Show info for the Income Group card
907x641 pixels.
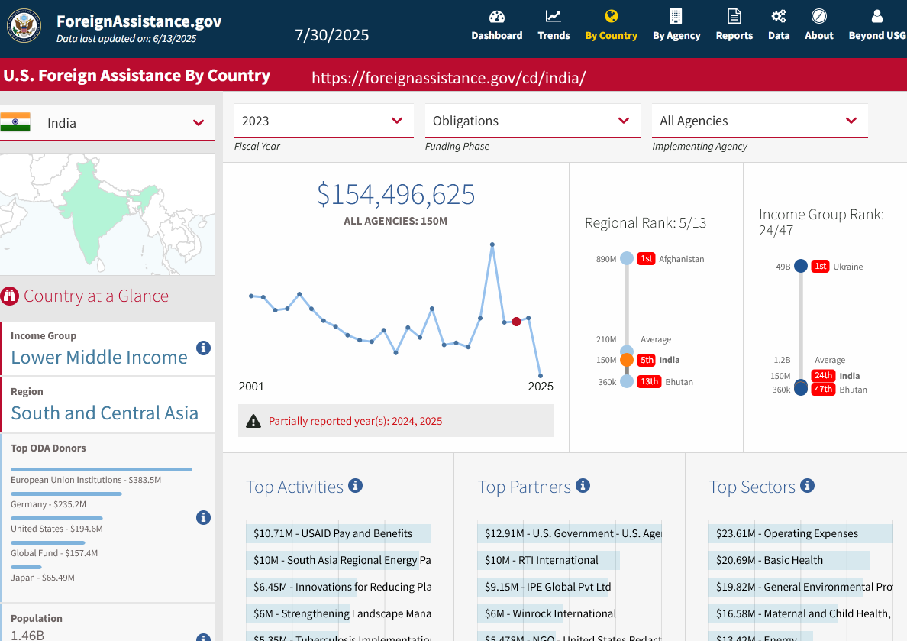(203, 348)
